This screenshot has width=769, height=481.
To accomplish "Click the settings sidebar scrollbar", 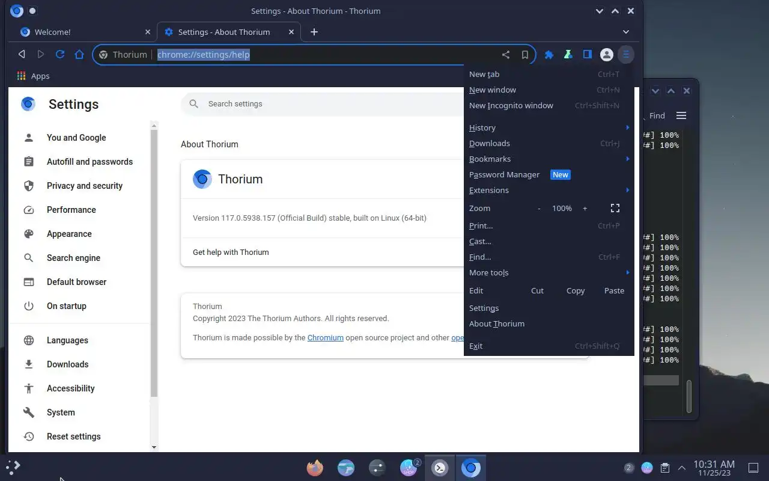I will [154, 263].
